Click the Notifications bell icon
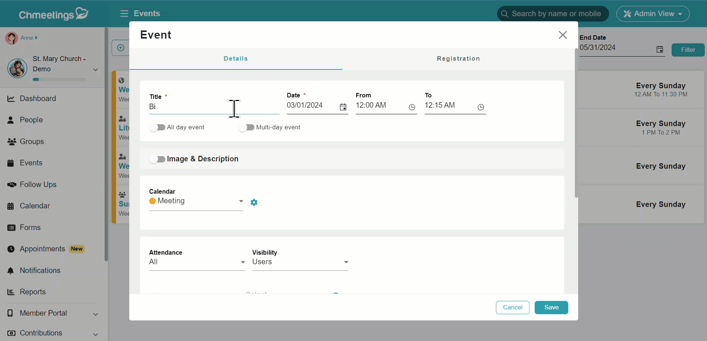Viewport: 707px width, 341px height. coord(11,271)
